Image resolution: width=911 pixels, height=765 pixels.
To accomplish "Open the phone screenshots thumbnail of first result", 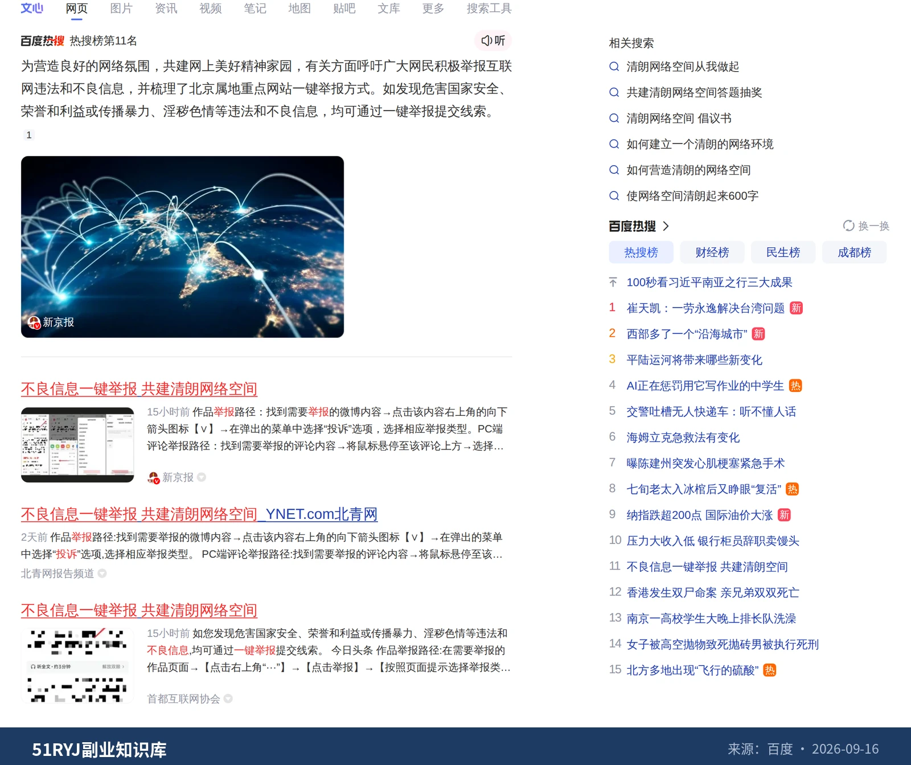I will [x=77, y=445].
